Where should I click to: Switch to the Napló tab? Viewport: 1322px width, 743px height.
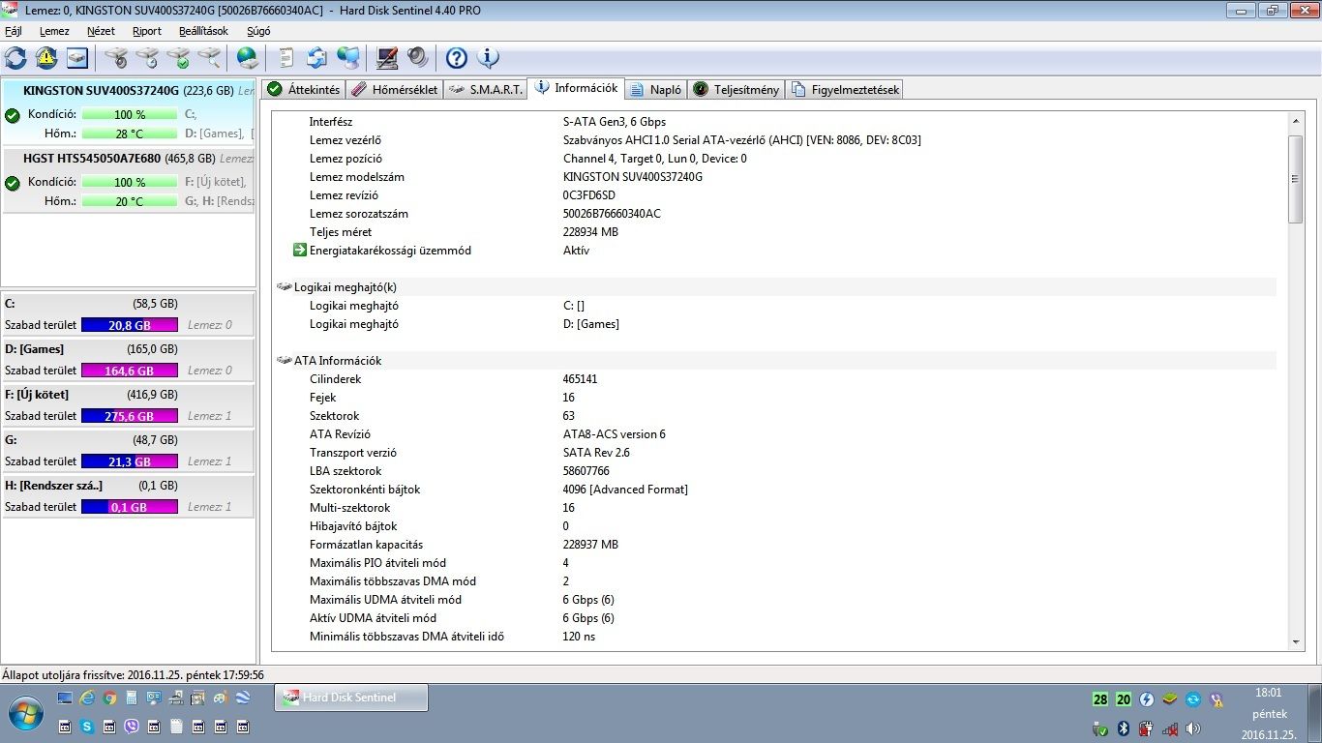click(656, 90)
